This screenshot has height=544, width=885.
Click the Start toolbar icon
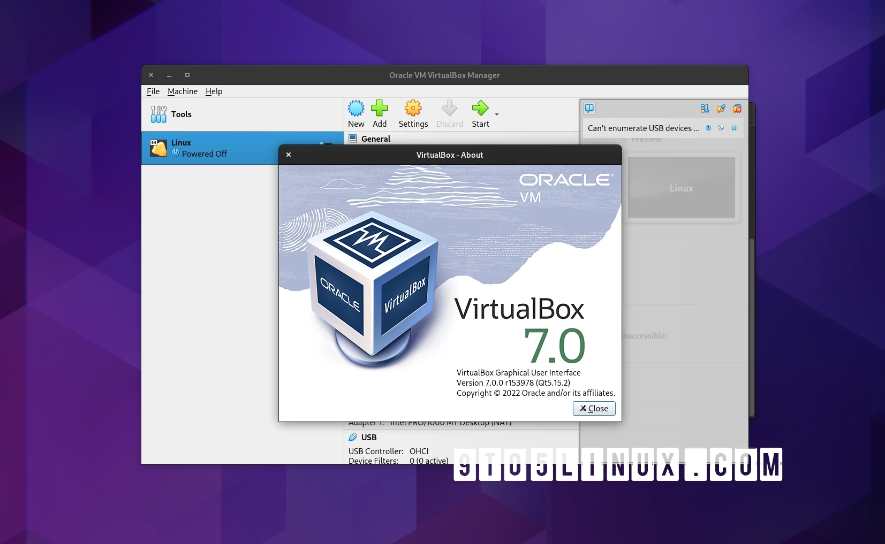click(481, 110)
